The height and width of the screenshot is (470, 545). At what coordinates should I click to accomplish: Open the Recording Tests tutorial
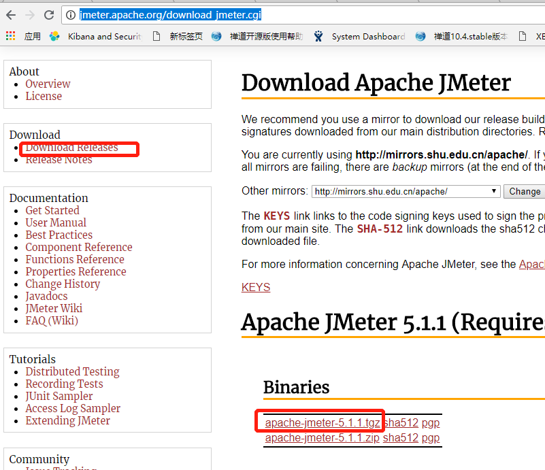[65, 384]
